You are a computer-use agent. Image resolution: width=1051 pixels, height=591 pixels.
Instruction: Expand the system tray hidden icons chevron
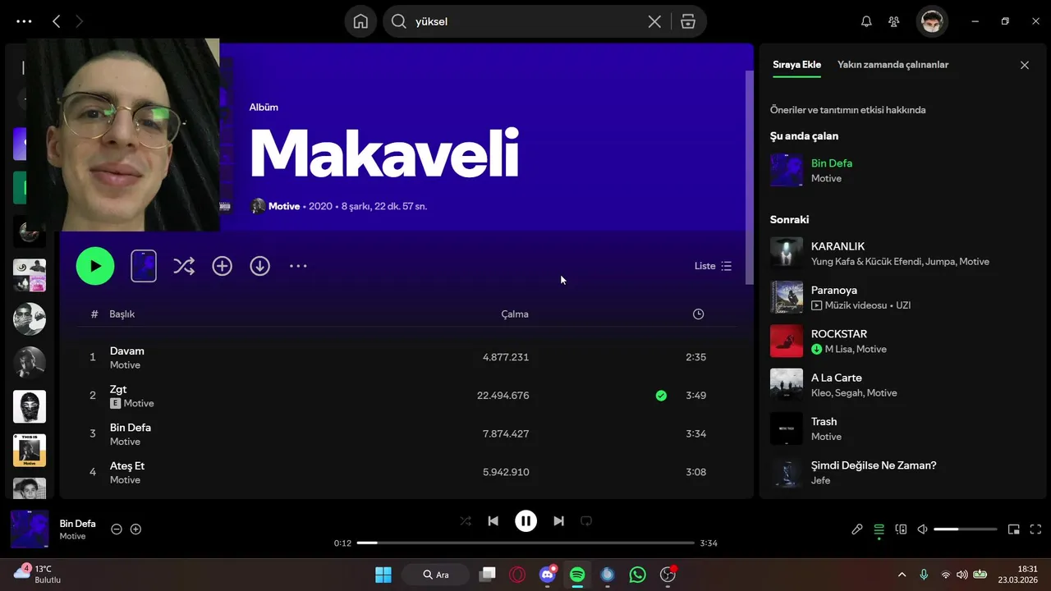coord(902,575)
